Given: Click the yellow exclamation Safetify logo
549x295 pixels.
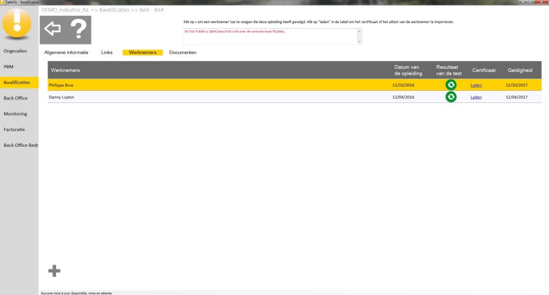Looking at the screenshot, I should pos(19,24).
